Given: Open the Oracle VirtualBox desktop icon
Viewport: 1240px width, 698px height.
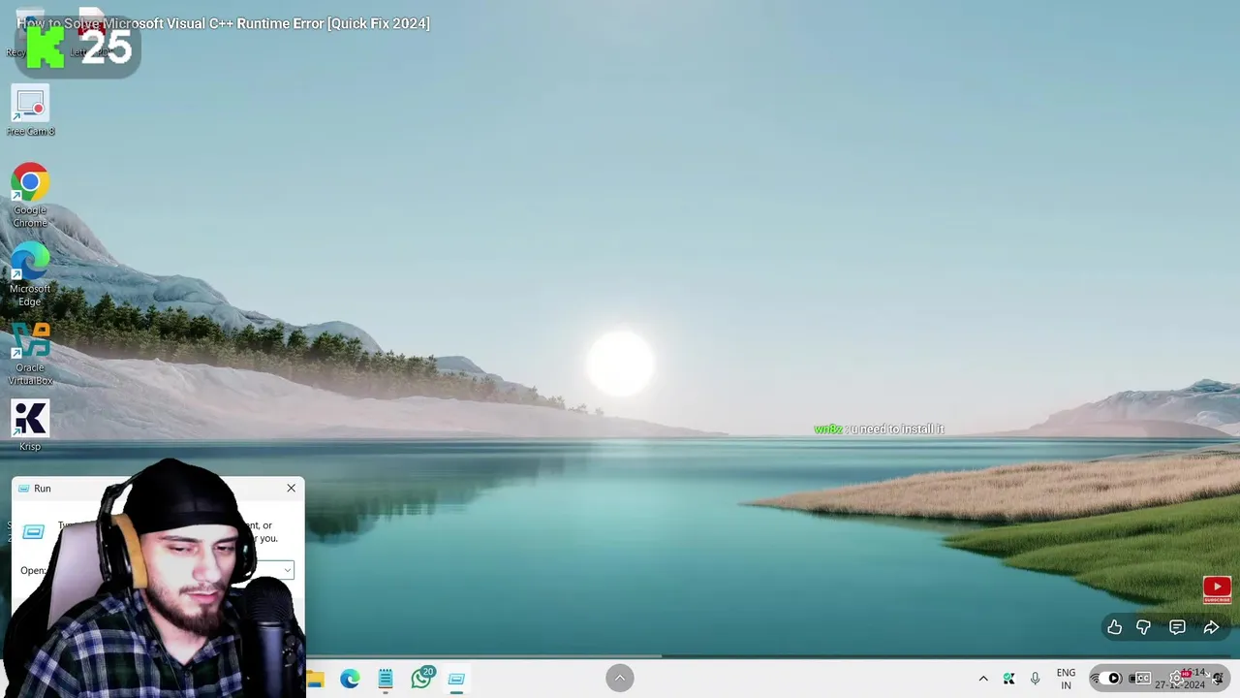Looking at the screenshot, I should (x=30, y=354).
